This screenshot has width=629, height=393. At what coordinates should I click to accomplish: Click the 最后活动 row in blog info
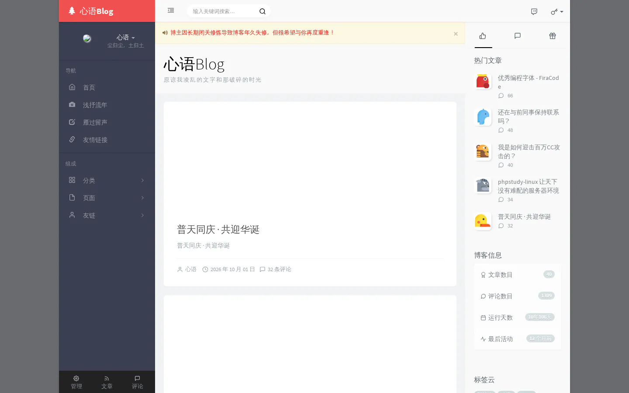click(518, 339)
